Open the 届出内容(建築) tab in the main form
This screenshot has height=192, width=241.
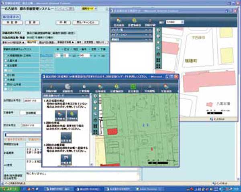pos(46,42)
